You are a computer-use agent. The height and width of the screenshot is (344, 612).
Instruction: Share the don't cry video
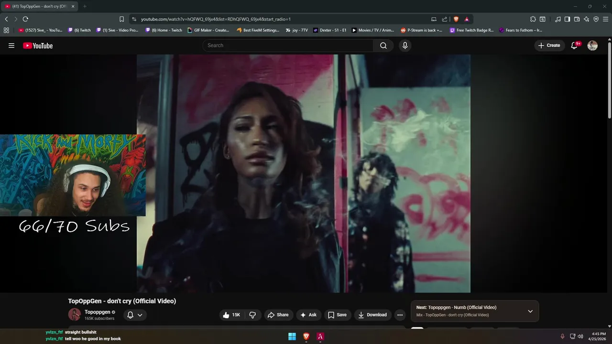278,315
